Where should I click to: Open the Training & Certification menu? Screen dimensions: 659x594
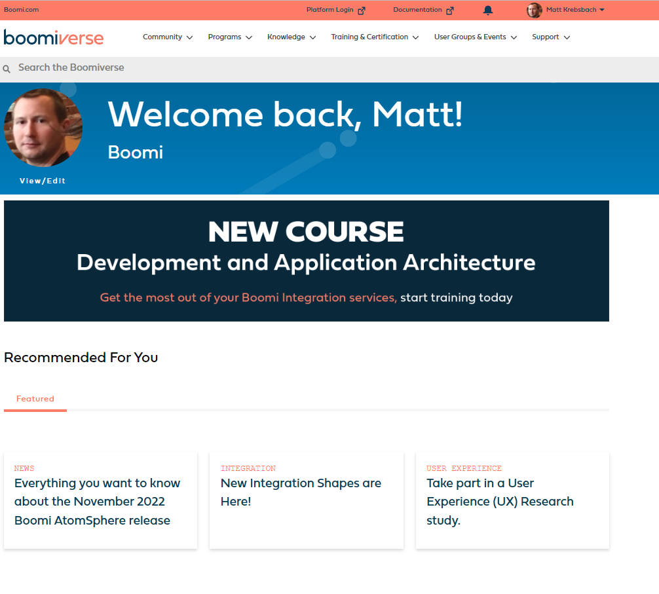pos(375,37)
